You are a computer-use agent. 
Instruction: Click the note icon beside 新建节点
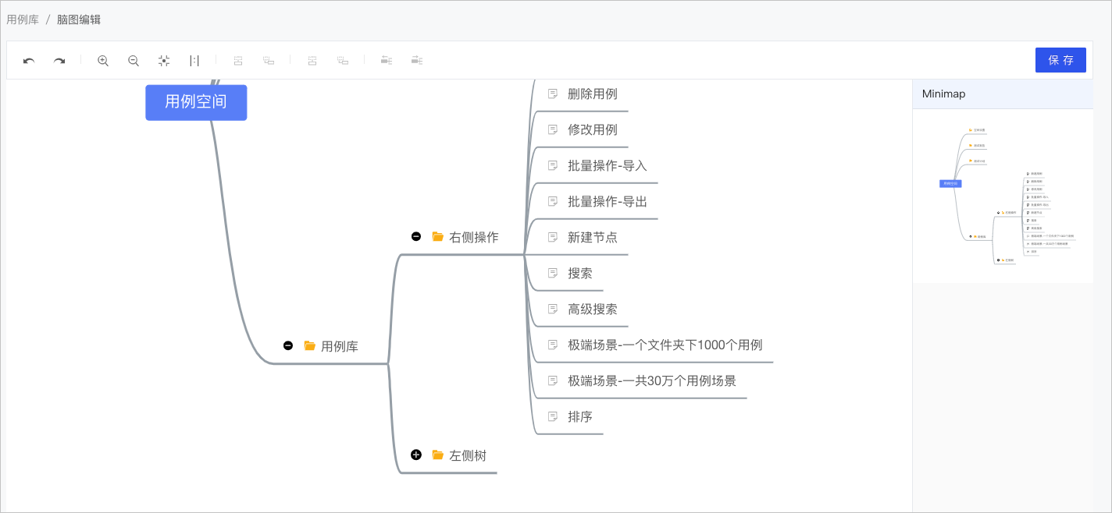click(553, 237)
